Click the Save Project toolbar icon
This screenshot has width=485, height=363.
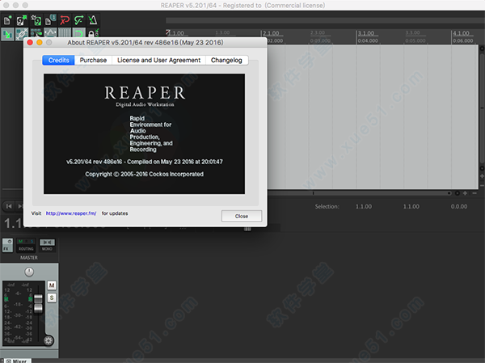click(x=36, y=20)
